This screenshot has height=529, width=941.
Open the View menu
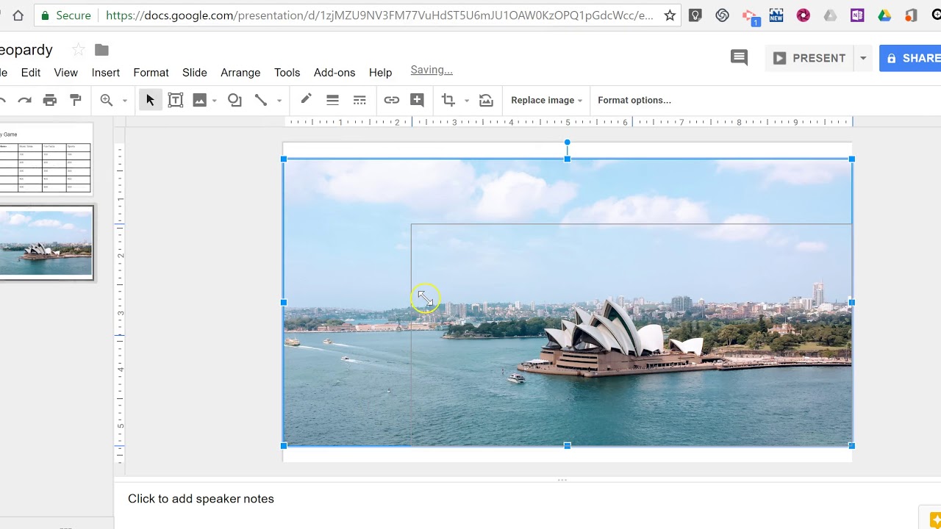[x=65, y=73]
